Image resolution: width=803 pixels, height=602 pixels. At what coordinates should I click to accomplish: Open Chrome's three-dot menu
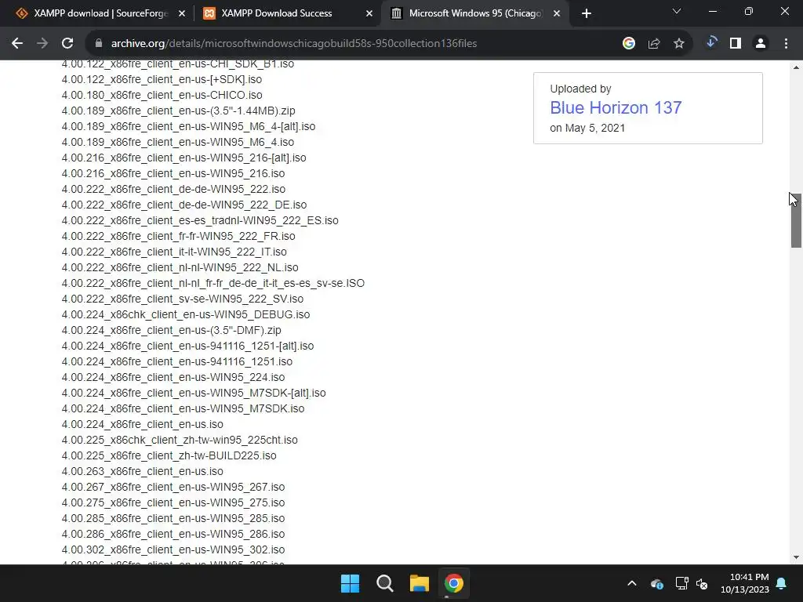click(x=786, y=44)
